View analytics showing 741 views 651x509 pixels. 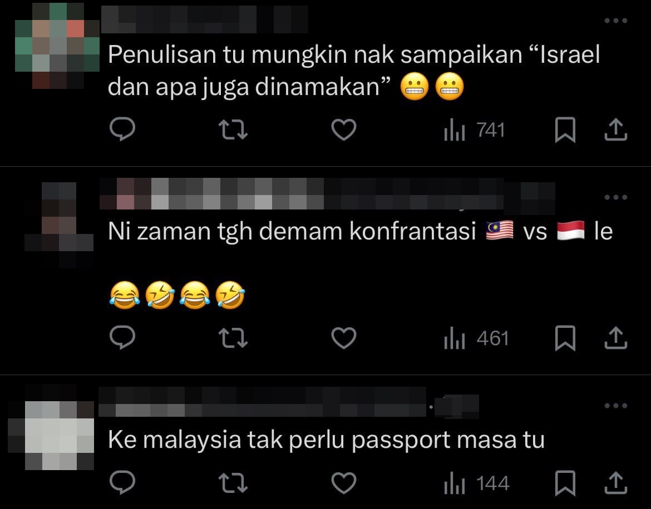(475, 130)
